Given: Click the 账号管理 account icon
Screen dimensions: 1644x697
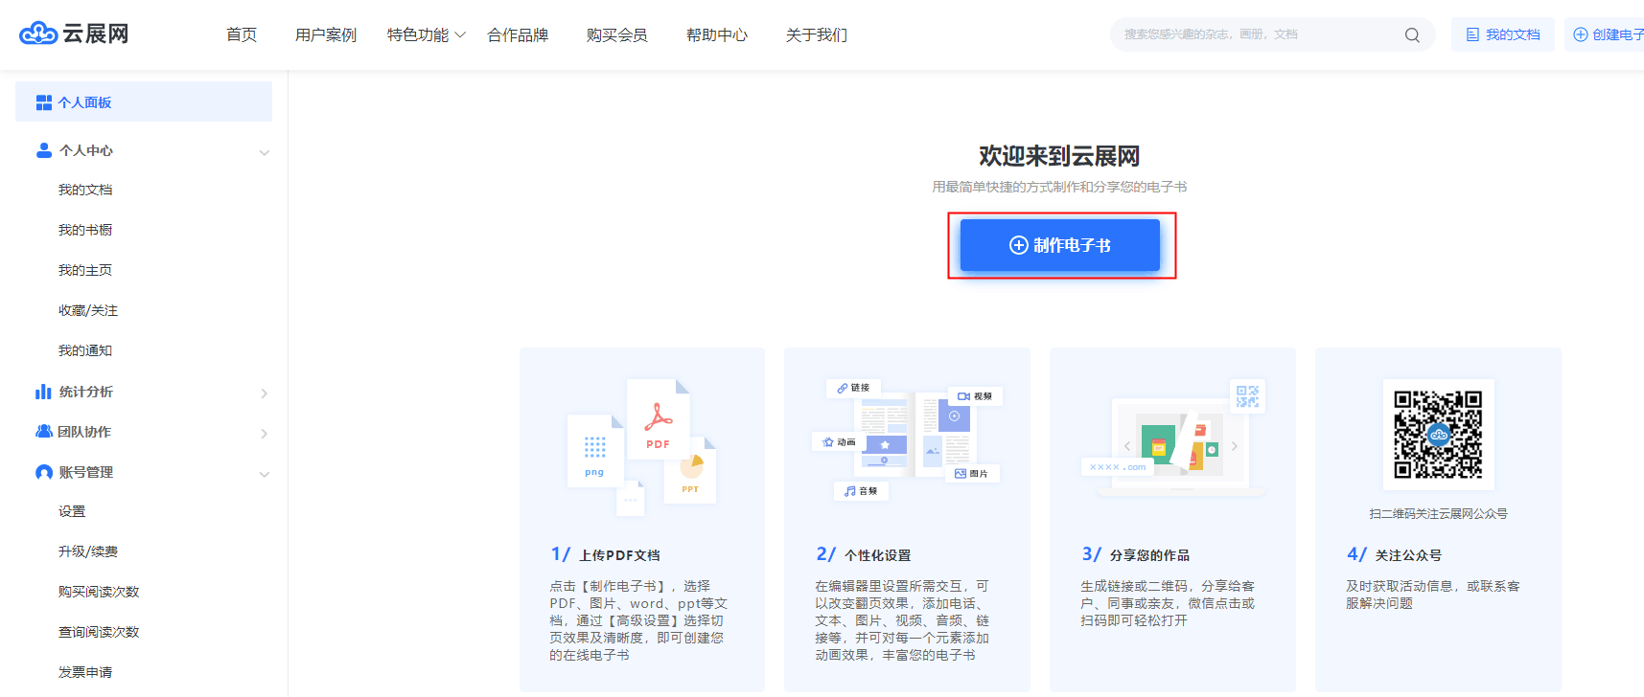Looking at the screenshot, I should pyautogui.click(x=44, y=472).
